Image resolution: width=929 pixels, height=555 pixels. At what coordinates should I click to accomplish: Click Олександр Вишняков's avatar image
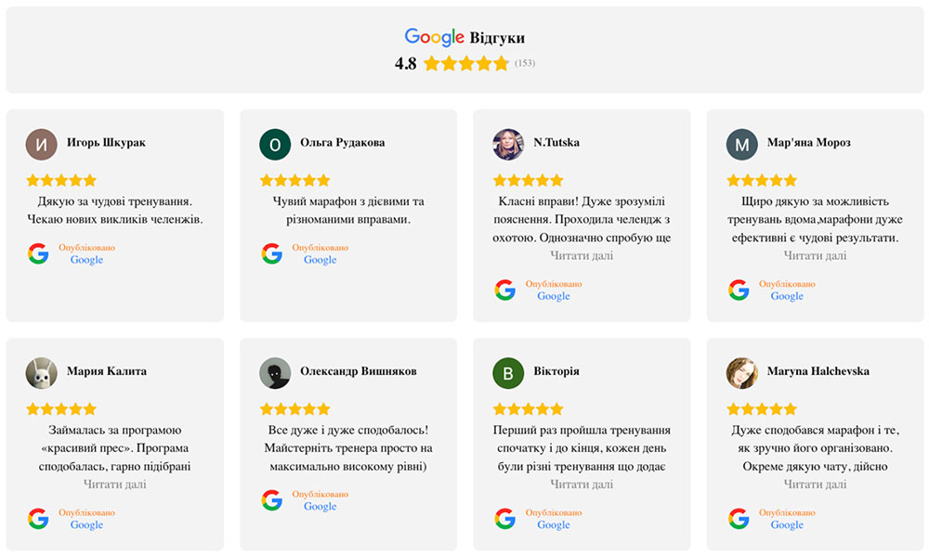point(275,373)
